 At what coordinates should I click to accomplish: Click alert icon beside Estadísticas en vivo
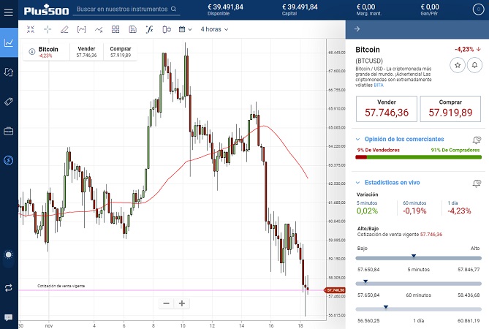pos(477,183)
